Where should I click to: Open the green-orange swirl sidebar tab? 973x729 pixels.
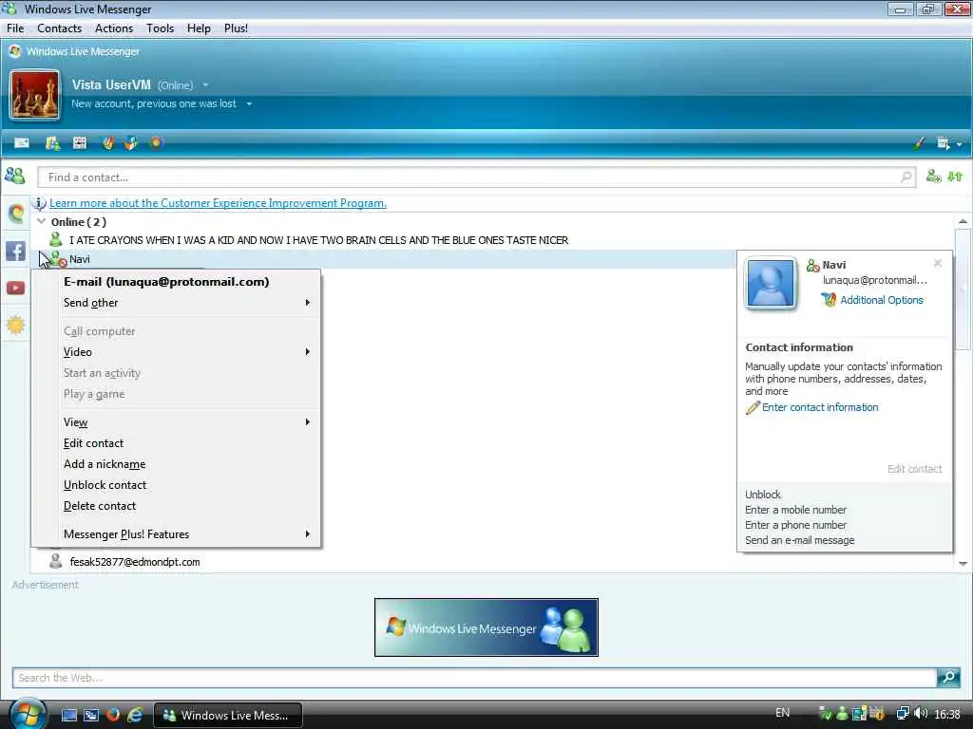(x=15, y=214)
